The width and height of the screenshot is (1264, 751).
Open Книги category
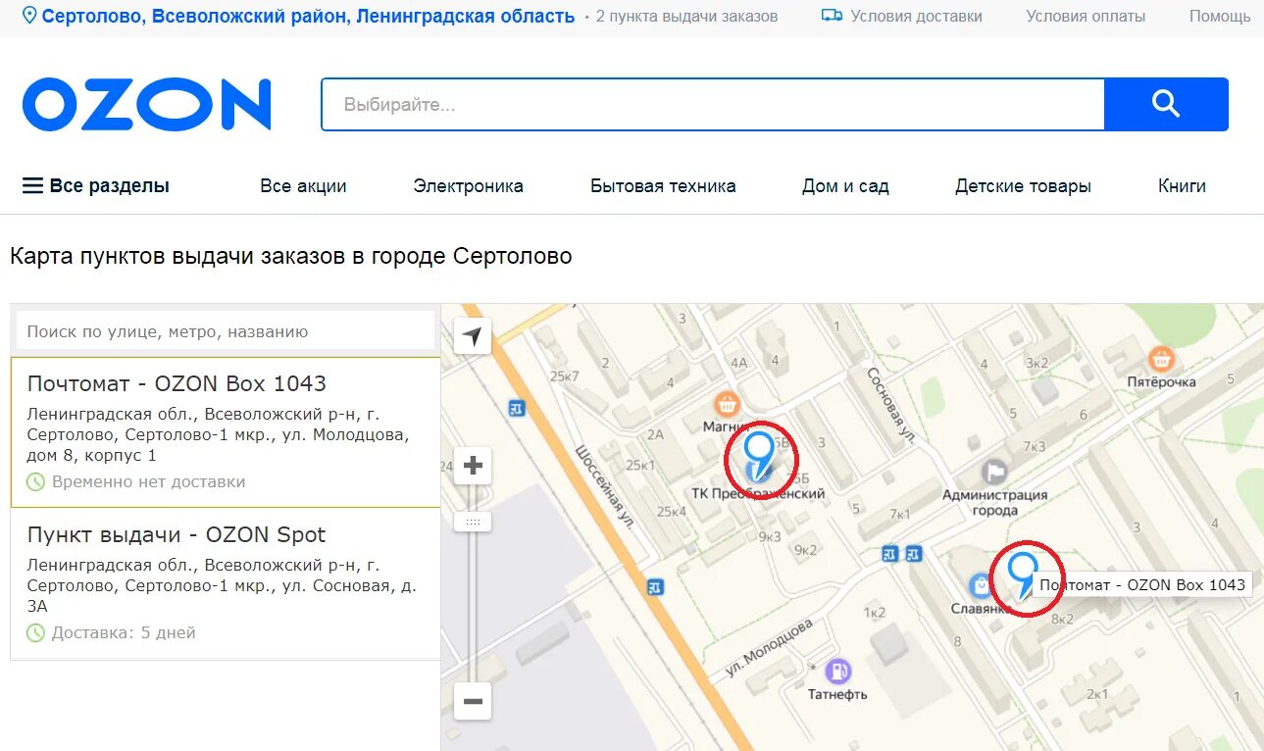click(1182, 185)
